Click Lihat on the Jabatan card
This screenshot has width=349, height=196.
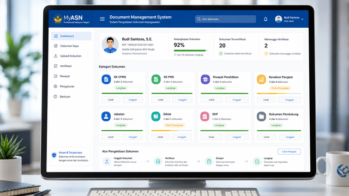point(111,137)
